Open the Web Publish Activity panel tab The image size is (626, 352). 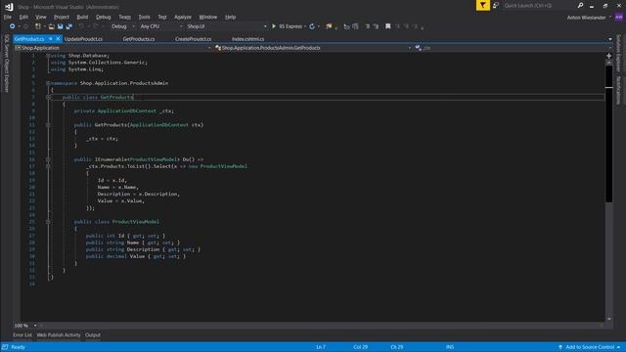pyautogui.click(x=59, y=335)
